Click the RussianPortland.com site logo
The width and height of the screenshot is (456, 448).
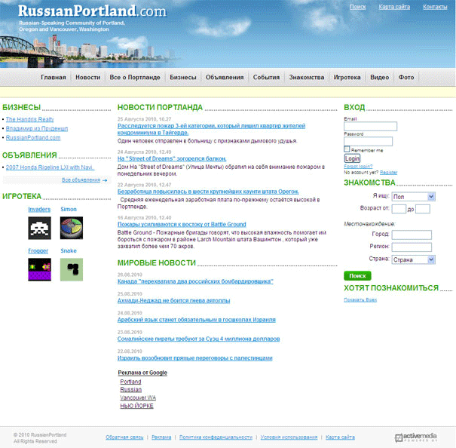tap(92, 11)
